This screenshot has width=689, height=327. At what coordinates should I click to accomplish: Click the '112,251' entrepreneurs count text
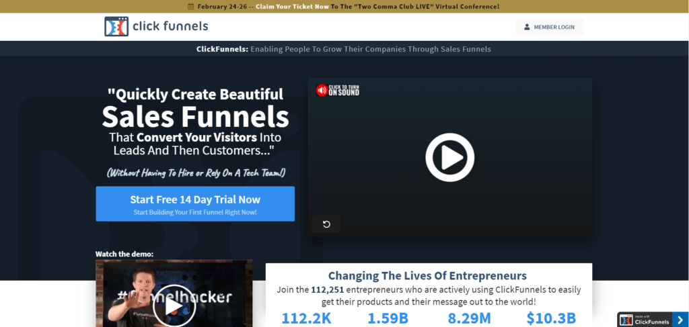(328, 290)
